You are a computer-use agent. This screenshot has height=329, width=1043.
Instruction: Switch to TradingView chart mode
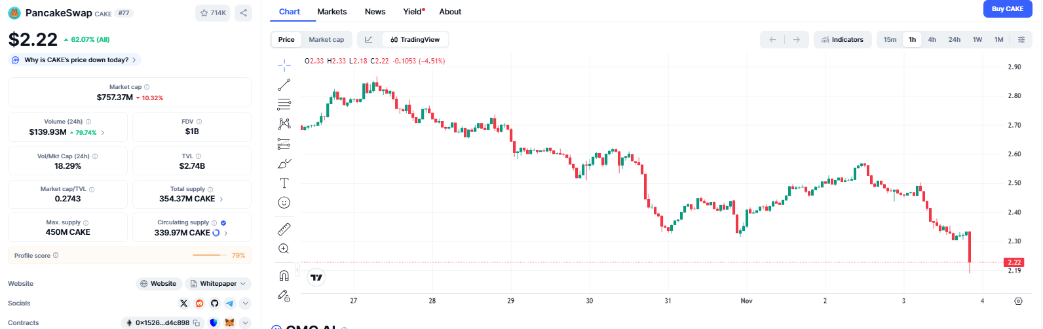point(415,40)
